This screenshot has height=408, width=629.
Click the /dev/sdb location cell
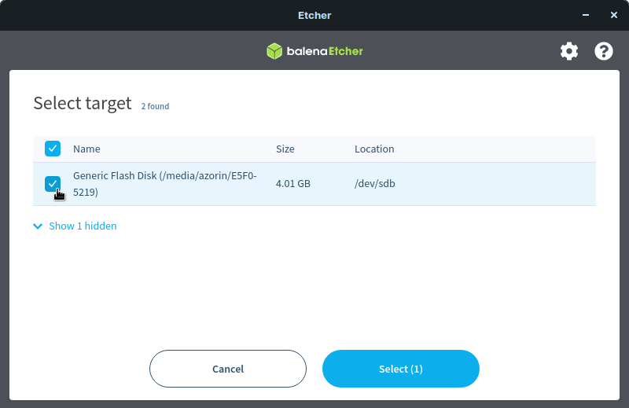[x=374, y=184]
